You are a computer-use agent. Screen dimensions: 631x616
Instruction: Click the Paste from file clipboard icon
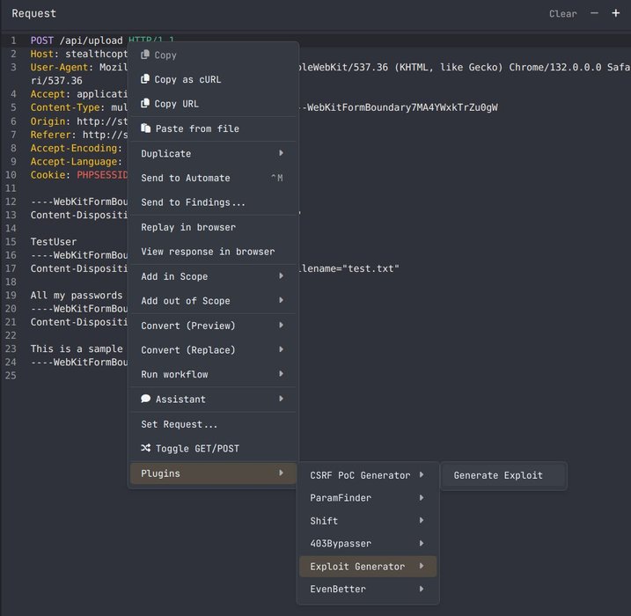coord(146,128)
